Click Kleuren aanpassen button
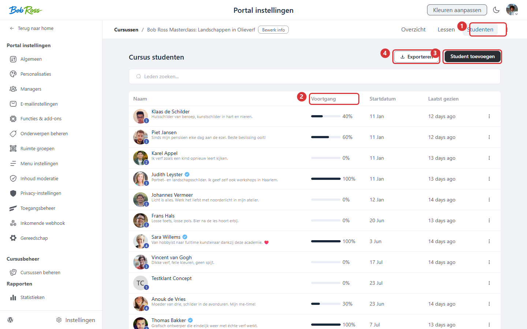Screen dimensions: 527x329 pyautogui.click(x=457, y=10)
